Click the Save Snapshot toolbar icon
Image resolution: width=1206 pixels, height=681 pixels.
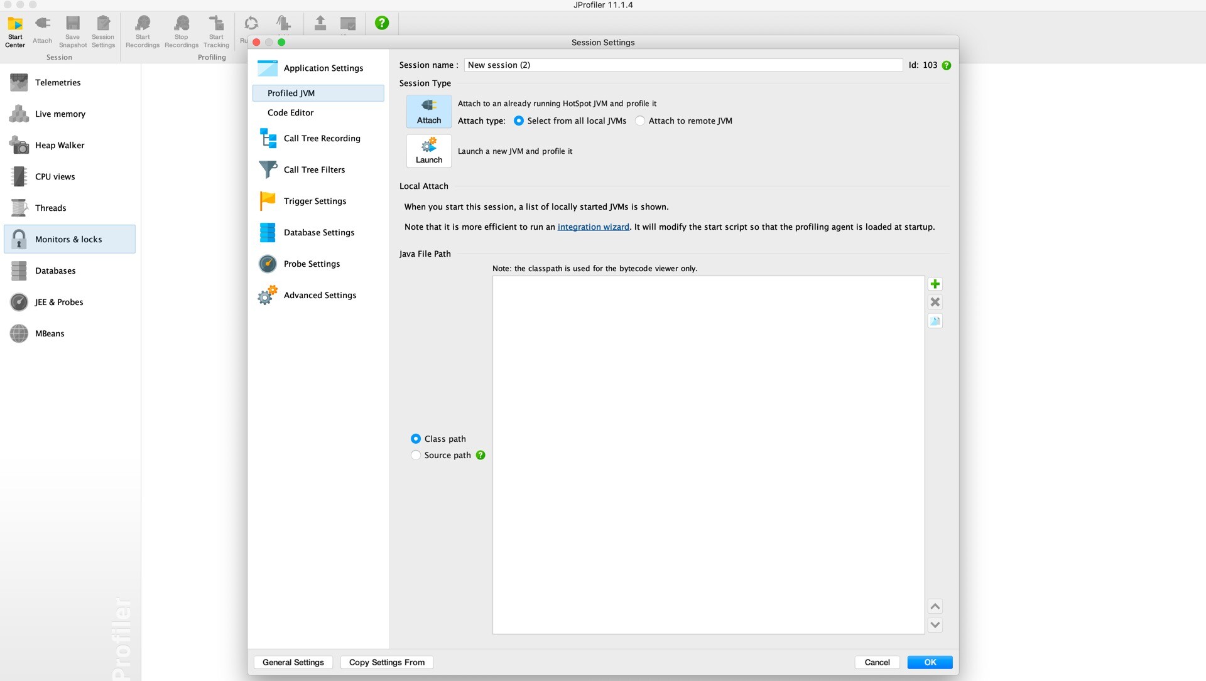[x=73, y=31]
